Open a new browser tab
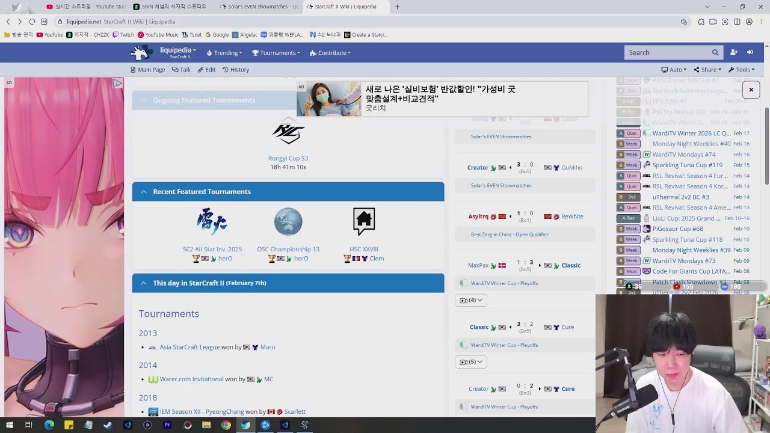 click(x=397, y=7)
